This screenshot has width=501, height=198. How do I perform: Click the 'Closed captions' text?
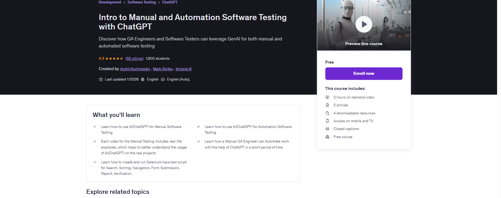coord(346,129)
